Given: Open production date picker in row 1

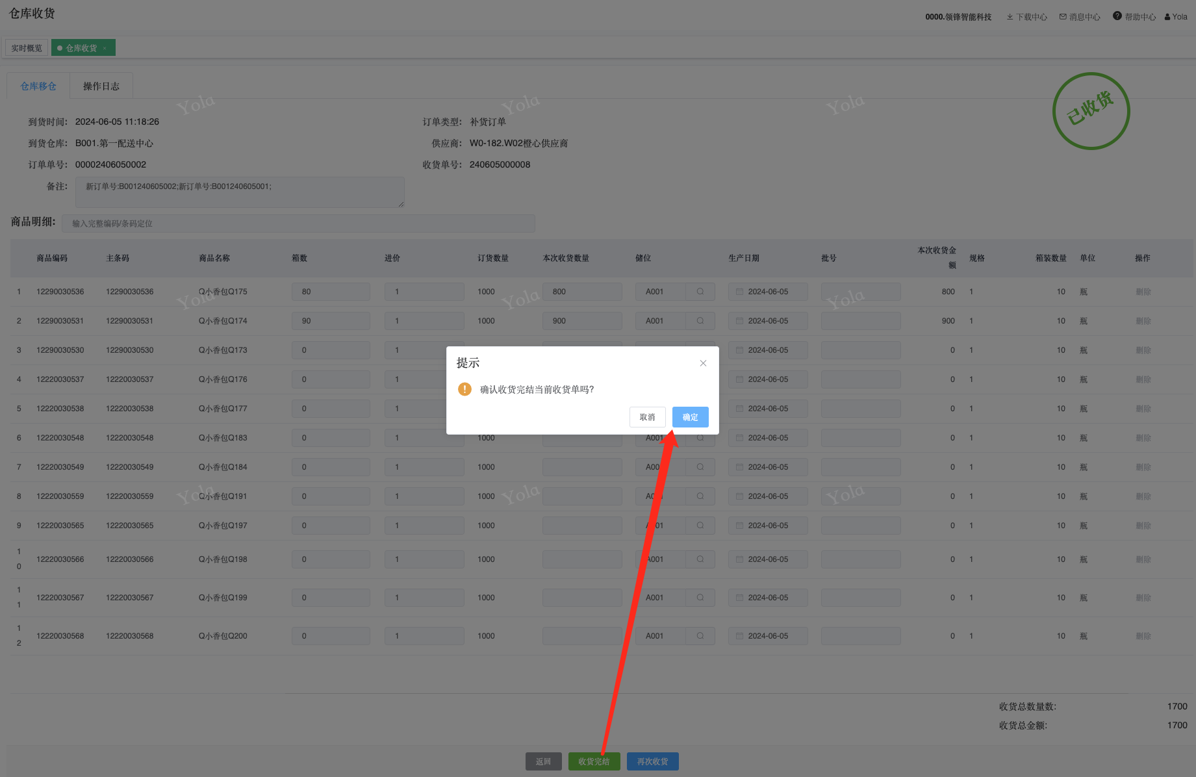Looking at the screenshot, I should [768, 292].
